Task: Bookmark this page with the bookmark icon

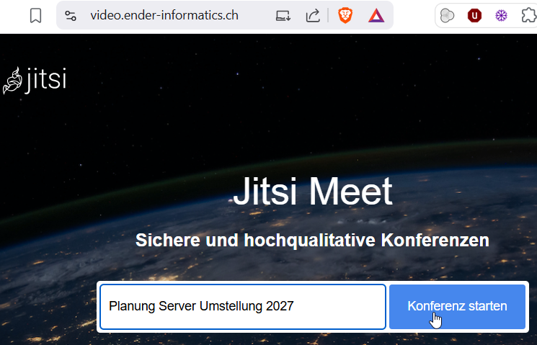Action: 35,16
